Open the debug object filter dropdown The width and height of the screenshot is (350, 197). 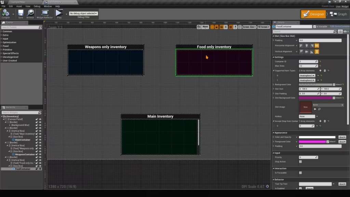point(83,13)
